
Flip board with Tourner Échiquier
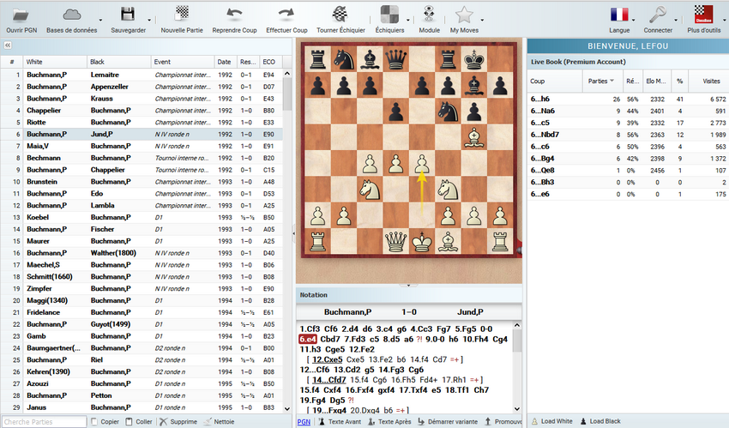coord(340,14)
